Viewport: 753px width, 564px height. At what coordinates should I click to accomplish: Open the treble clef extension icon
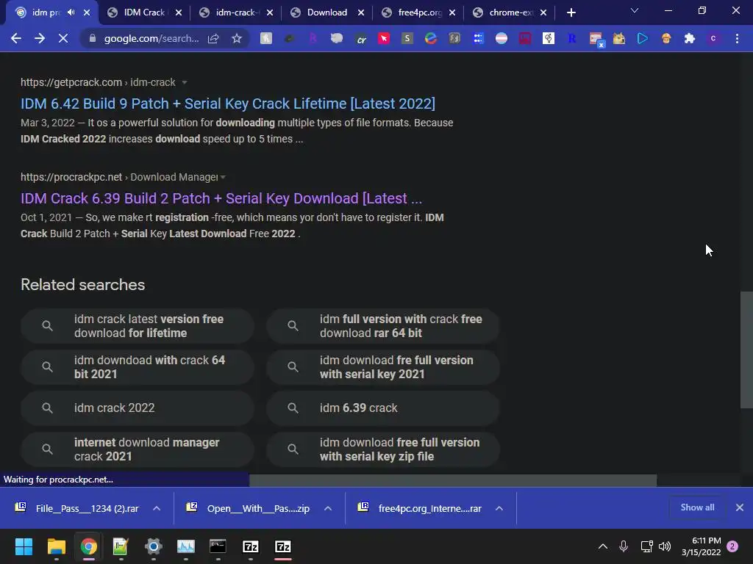point(549,38)
